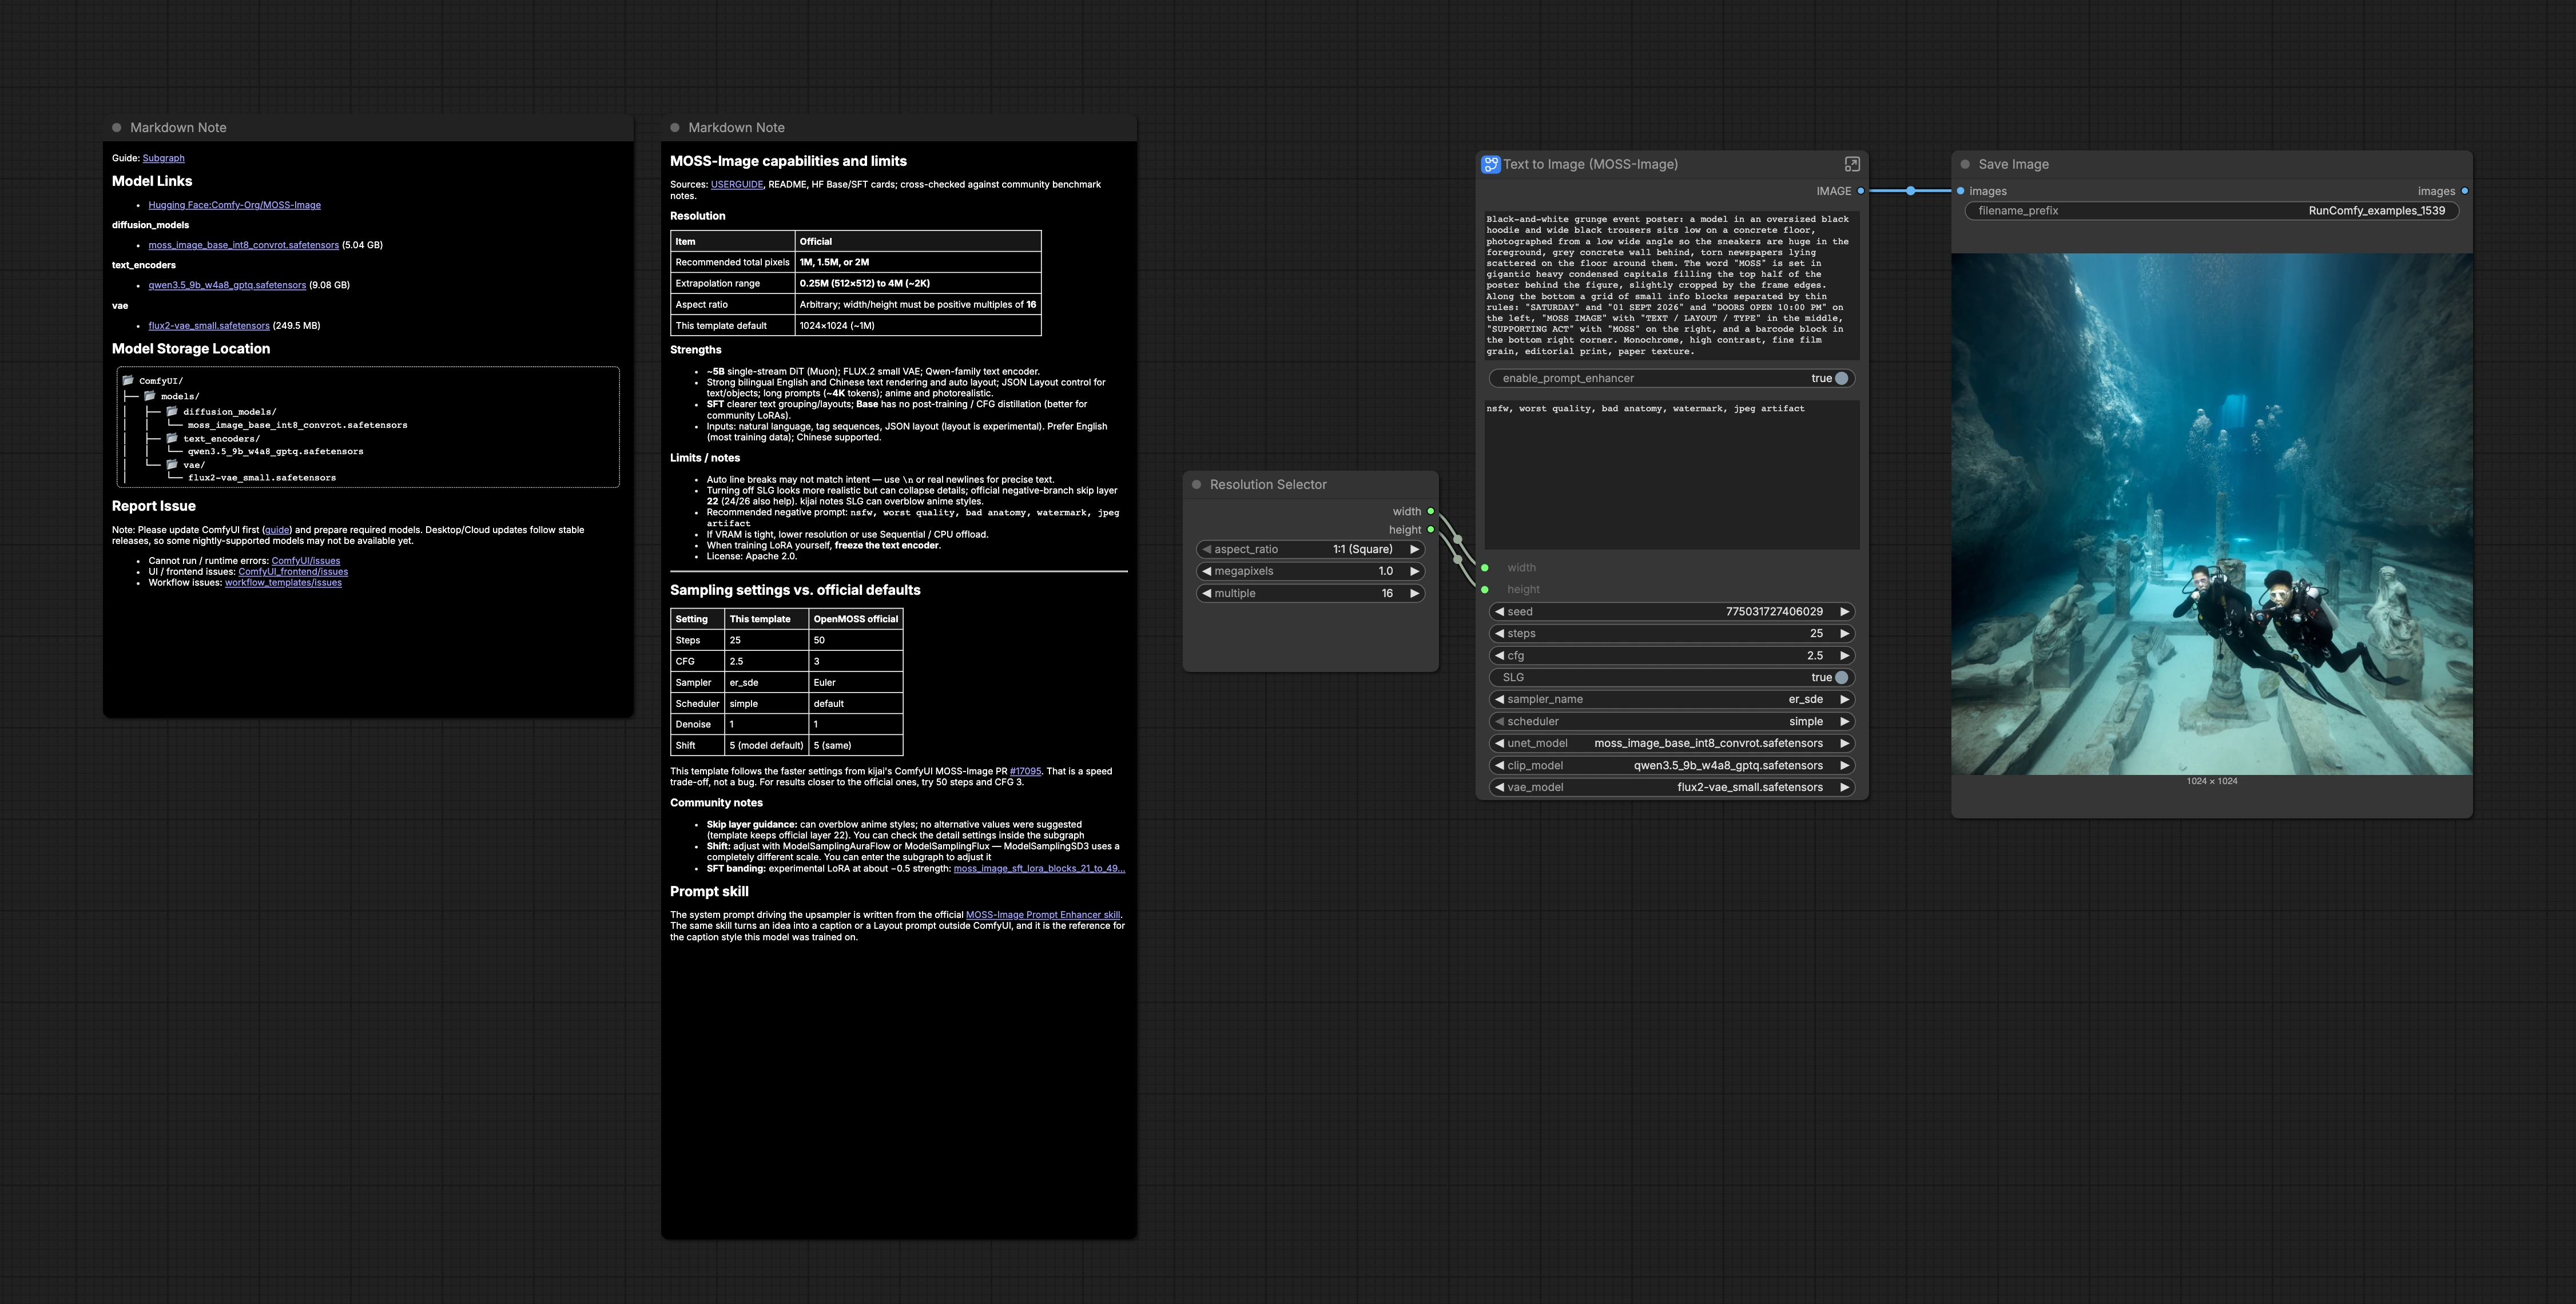The height and width of the screenshot is (1304, 2576).
Task: Open the clip_model selection dropdown
Action: coord(1671,765)
